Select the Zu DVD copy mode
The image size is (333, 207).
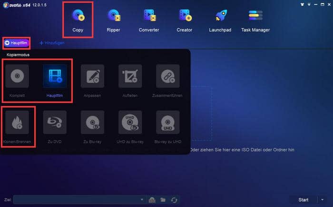tap(55, 122)
